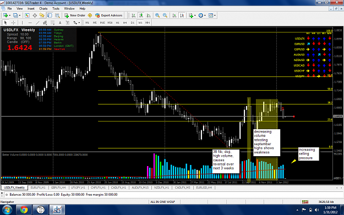Open the Templates icon

[211, 15]
